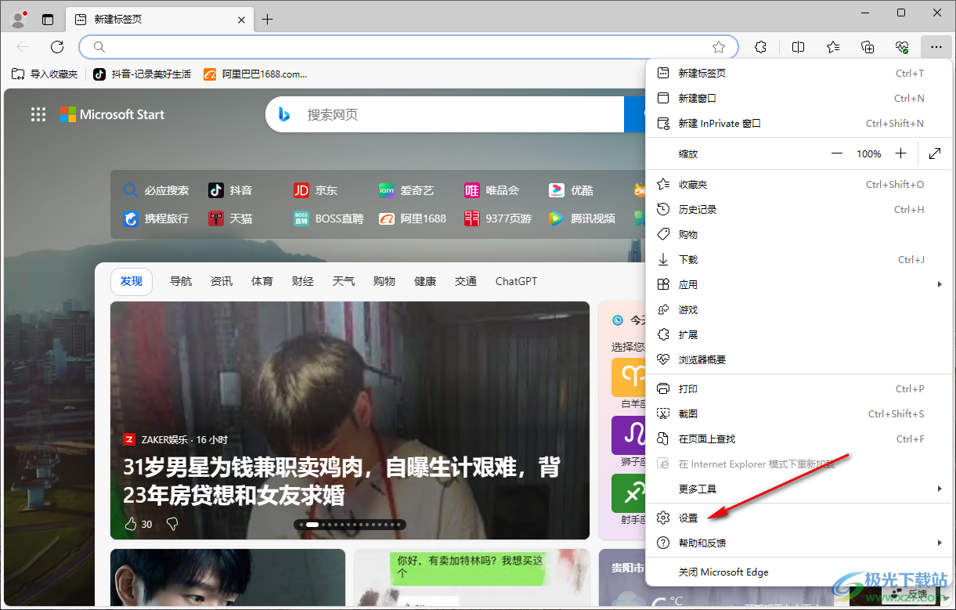Click the Browser Essentials heart icon
The width and height of the screenshot is (956, 610).
(901, 47)
